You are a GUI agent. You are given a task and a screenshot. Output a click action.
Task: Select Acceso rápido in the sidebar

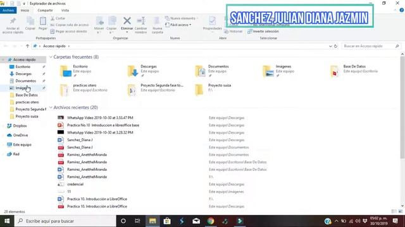(x=24, y=59)
